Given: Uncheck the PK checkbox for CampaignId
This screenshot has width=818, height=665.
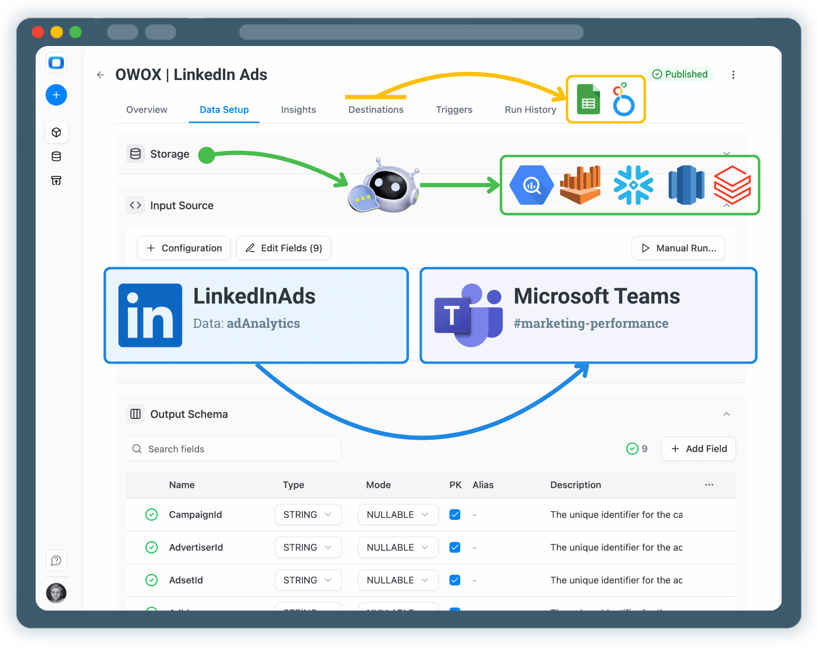Looking at the screenshot, I should point(455,514).
